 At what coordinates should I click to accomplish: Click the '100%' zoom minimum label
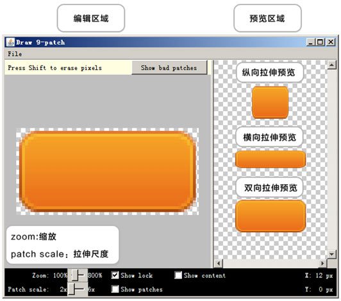pyautogui.click(x=60, y=275)
